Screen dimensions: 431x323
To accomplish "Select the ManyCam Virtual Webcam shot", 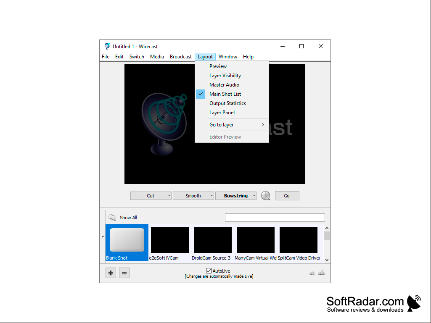I will tap(255, 242).
